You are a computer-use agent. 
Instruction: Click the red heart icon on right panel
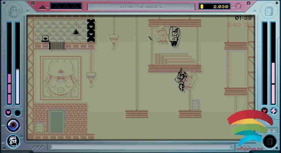pyautogui.click(x=264, y=110)
